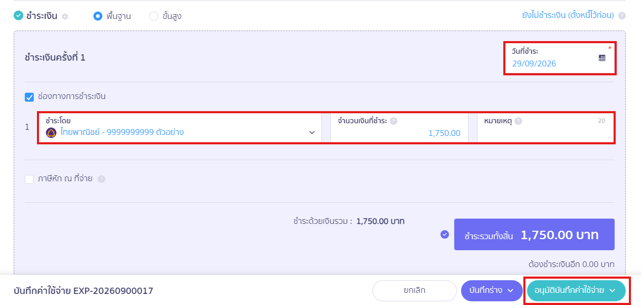The image size is (641, 305).
Task: Click help icon after ยังไม่ชำระเงิน link
Action: click(622, 16)
